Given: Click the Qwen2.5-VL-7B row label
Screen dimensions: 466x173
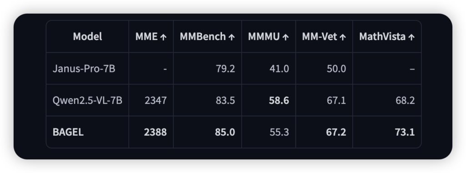Looking at the screenshot, I should tap(87, 101).
